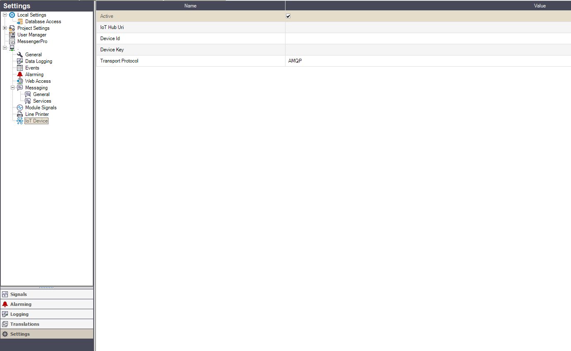571x351 pixels.
Task: Select the computer server node icon
Action: point(12,48)
